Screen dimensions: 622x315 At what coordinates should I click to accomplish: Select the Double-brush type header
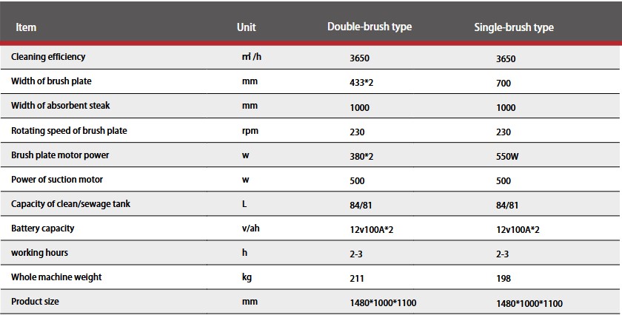pyautogui.click(x=369, y=27)
